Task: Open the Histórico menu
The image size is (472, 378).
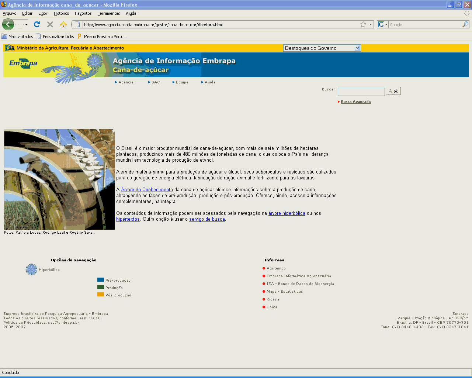Action: pos(61,13)
